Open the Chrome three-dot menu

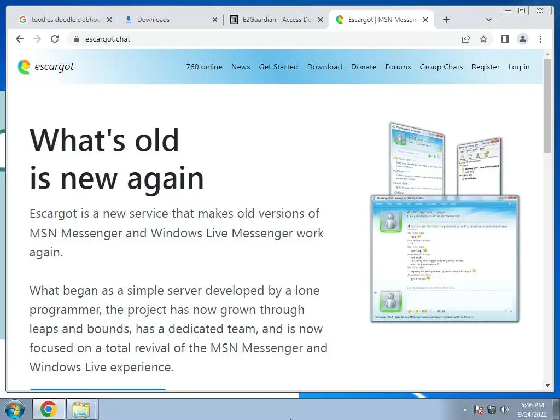coord(540,39)
